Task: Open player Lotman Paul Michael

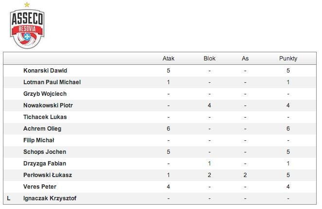Action: coord(52,82)
